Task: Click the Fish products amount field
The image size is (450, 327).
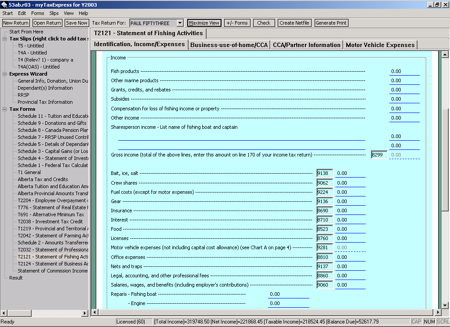Action: pyautogui.click(x=404, y=71)
